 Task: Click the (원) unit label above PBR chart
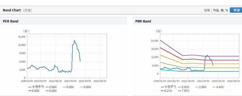(x=159, y=31)
